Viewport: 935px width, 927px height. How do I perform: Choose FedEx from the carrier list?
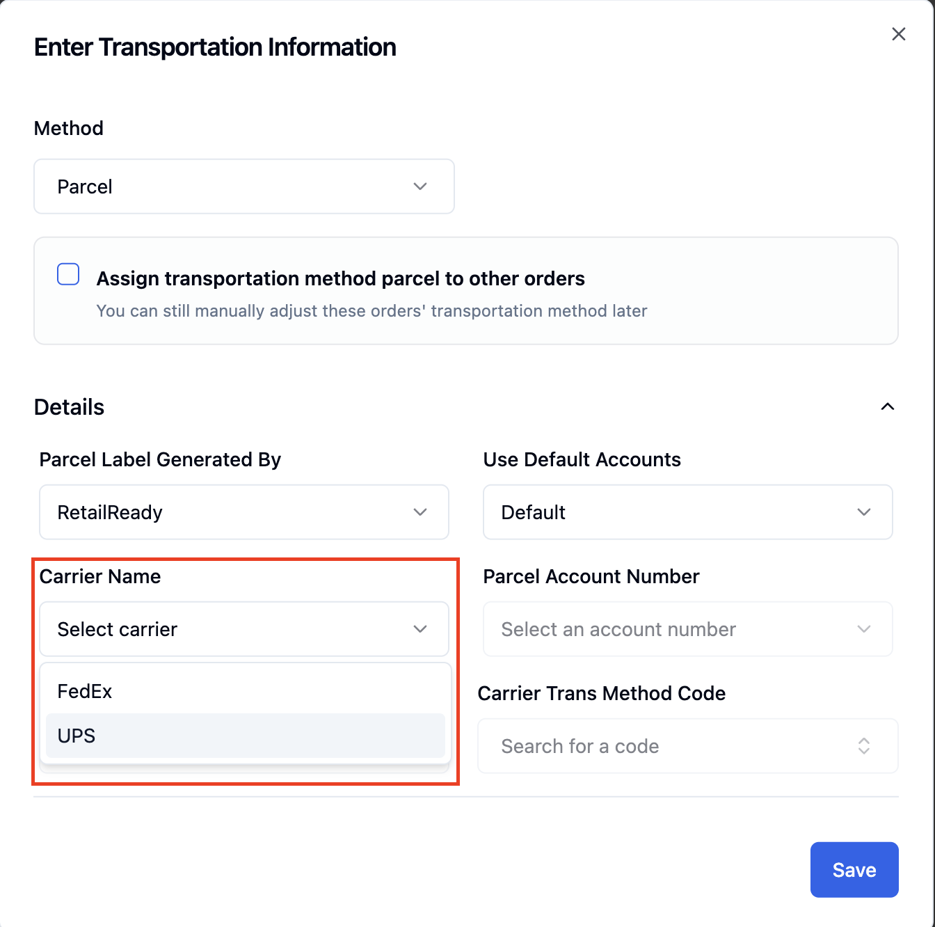pyautogui.click(x=246, y=691)
